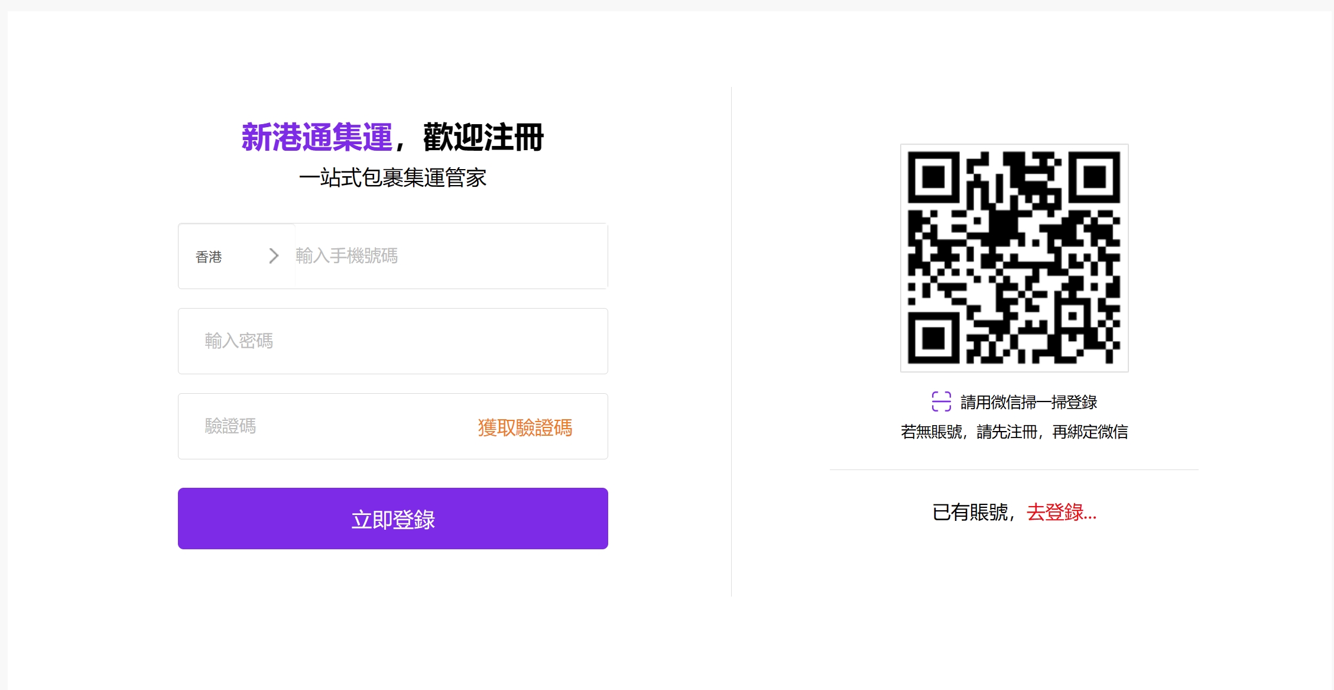1334x690 pixels.
Task: Click the 已有賬號 text
Action: point(970,512)
